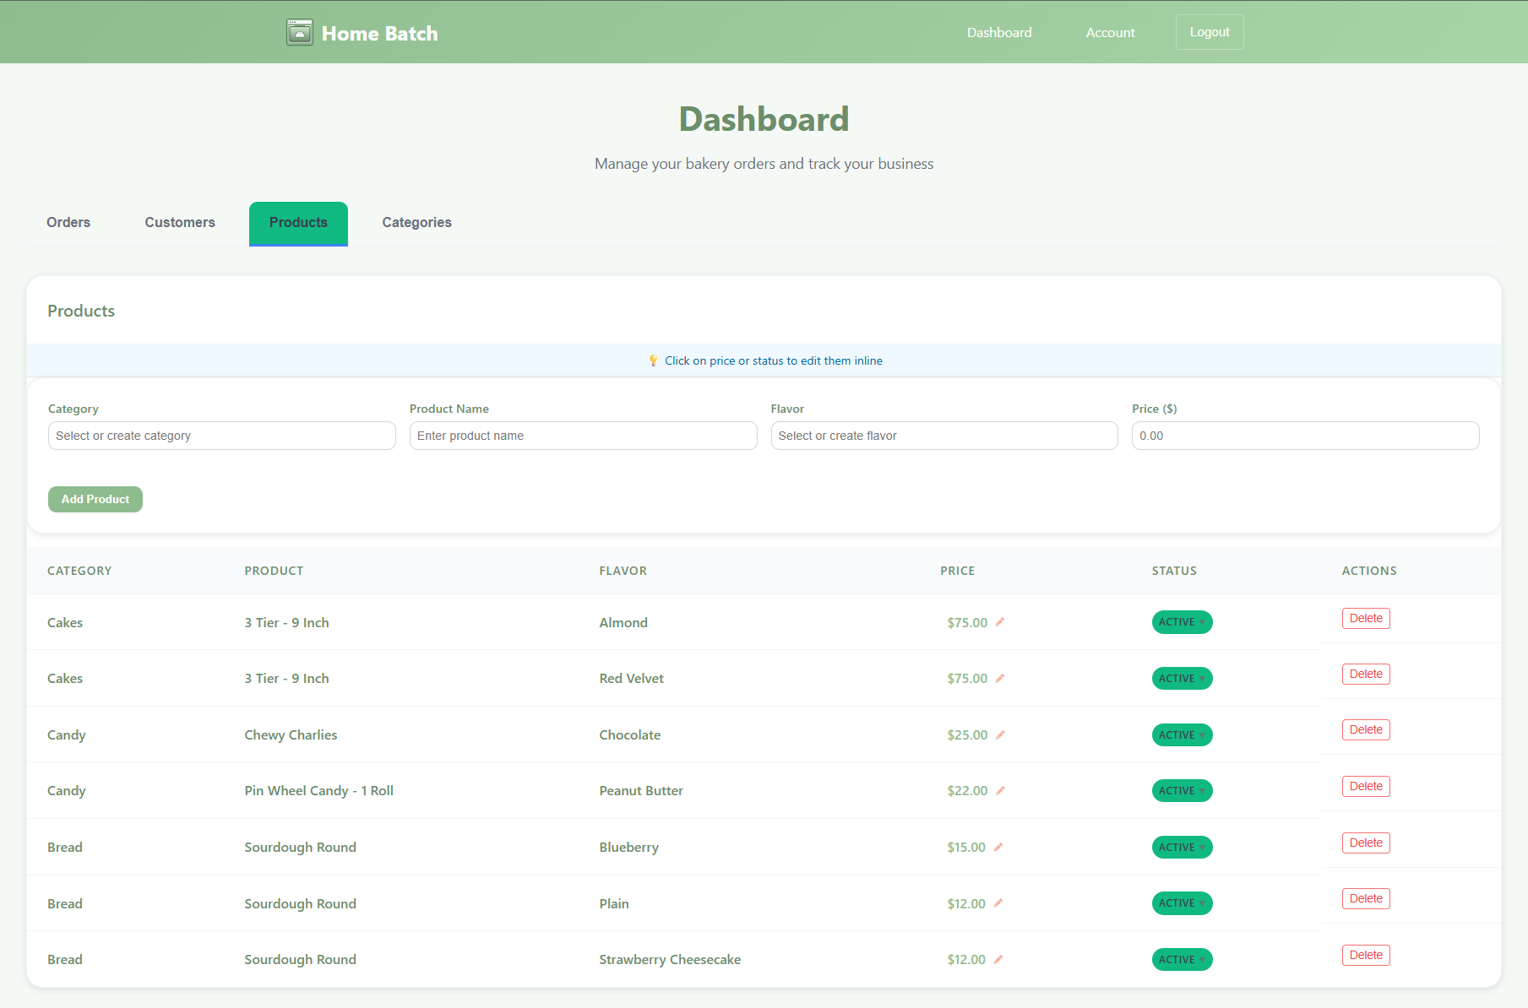The image size is (1528, 1008).
Task: Click the $15.00 price value
Action: [x=966, y=847]
